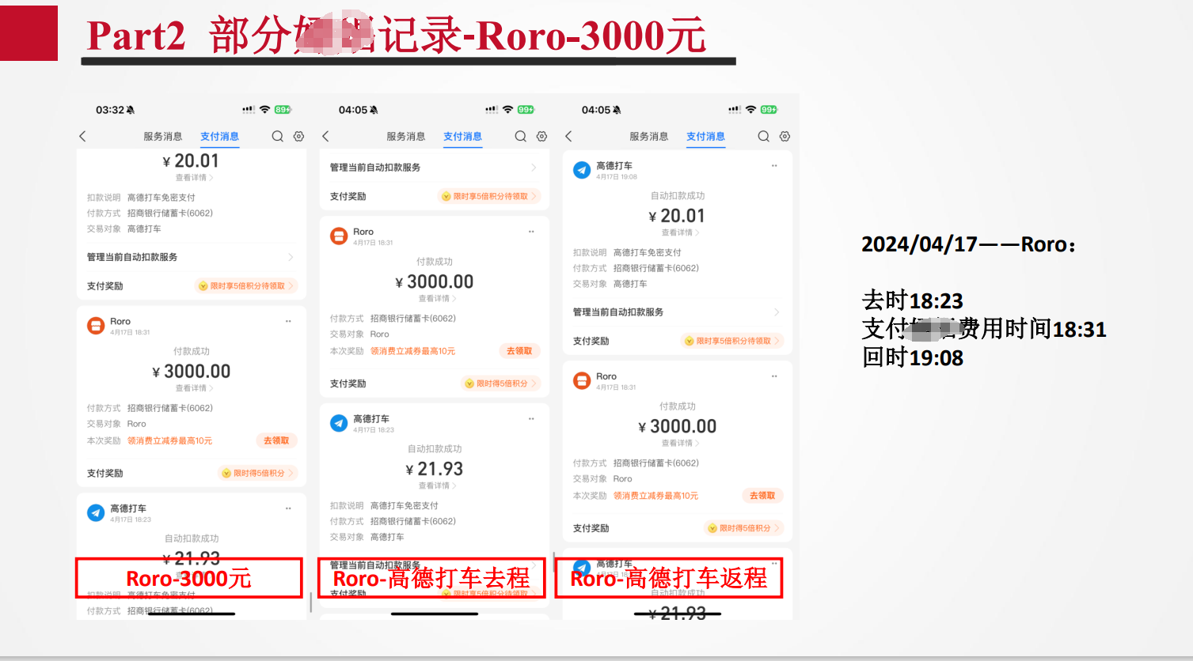
Task: Select 支付消息 tab in the right phone
Action: (705, 137)
